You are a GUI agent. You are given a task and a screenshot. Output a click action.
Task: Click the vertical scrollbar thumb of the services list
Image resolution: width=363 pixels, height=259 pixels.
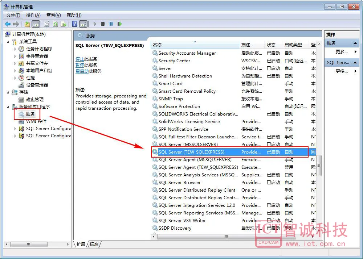(319, 166)
